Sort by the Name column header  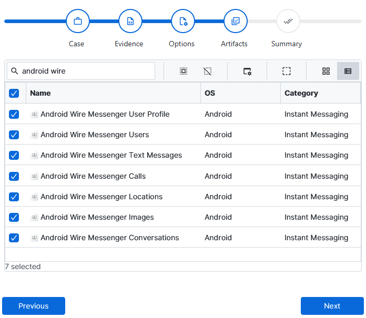click(113, 93)
